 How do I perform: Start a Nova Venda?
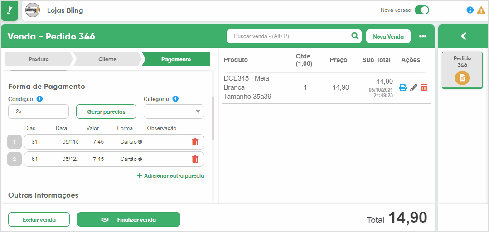pyautogui.click(x=388, y=37)
